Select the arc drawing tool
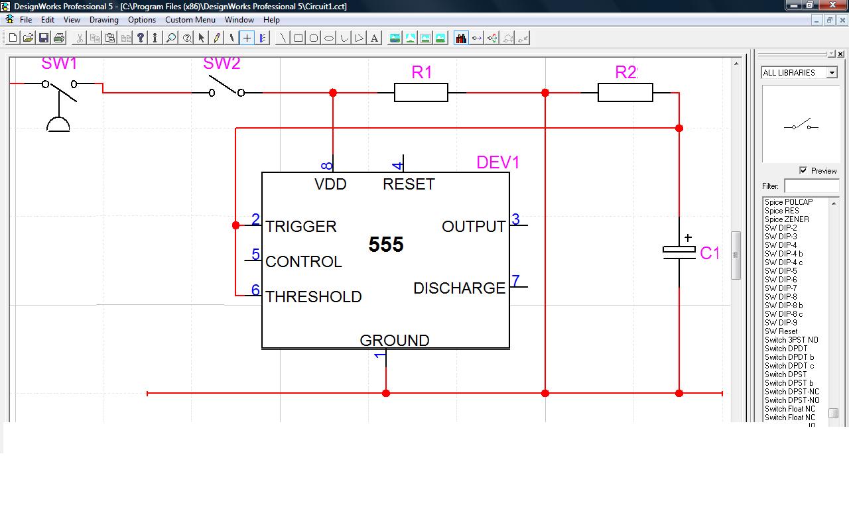 tap(344, 38)
